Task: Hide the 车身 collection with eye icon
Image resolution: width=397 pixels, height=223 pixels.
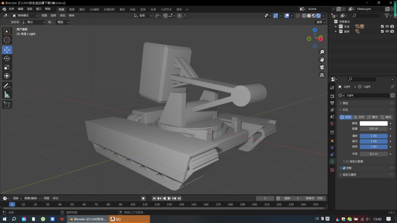Action: tap(387, 26)
